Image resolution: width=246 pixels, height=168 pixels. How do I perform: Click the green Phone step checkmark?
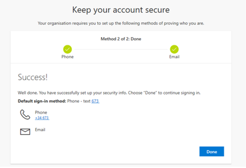click(68, 49)
